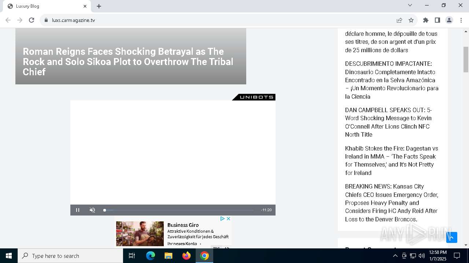The height and width of the screenshot is (263, 469).
Task: Click the video remaining time -11:20
Action: pos(266,210)
